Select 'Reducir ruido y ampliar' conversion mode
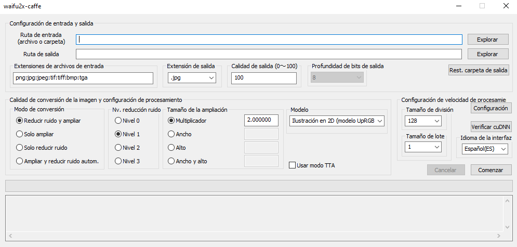 tap(48, 121)
